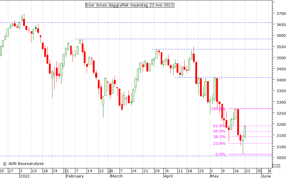Select the 3200 price axis label

(281, 125)
